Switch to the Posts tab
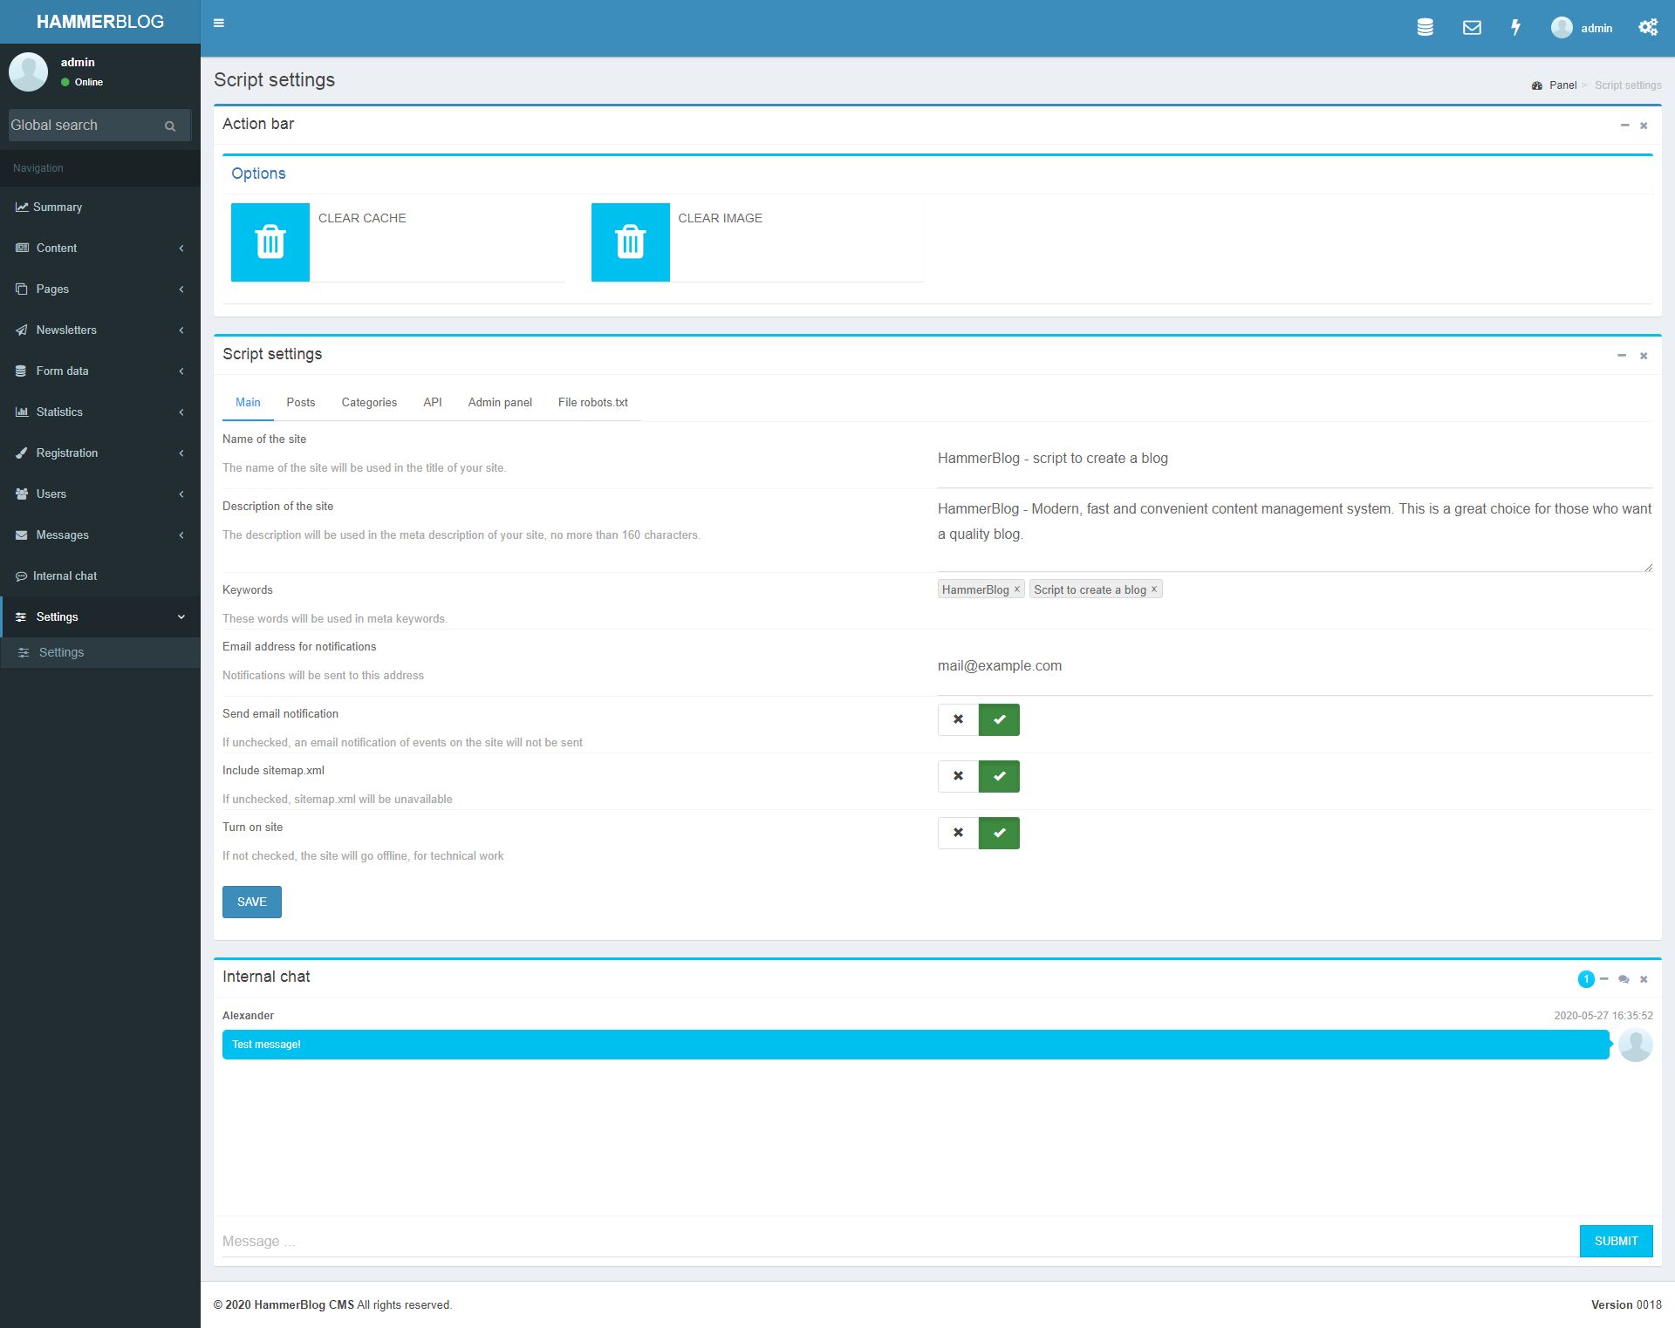The width and height of the screenshot is (1675, 1328). point(300,402)
